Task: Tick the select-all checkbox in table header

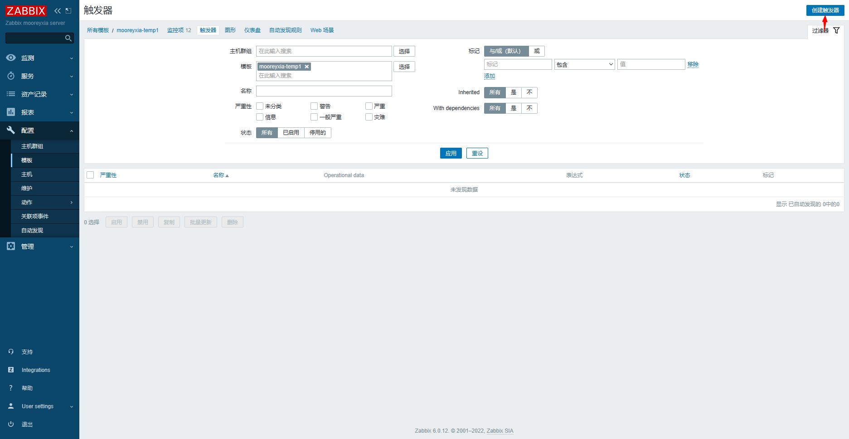Action: 90,175
